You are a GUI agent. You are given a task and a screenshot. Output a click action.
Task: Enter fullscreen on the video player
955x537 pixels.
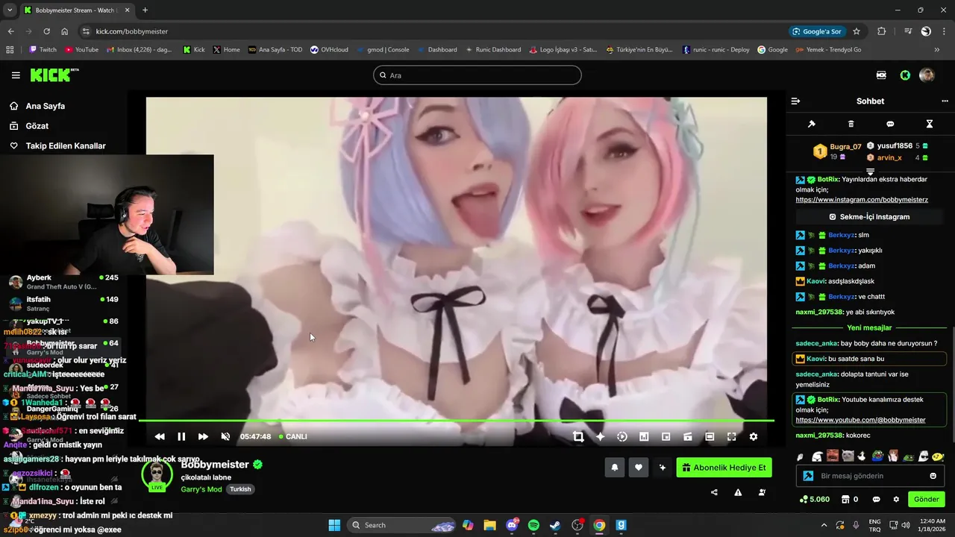(x=731, y=436)
